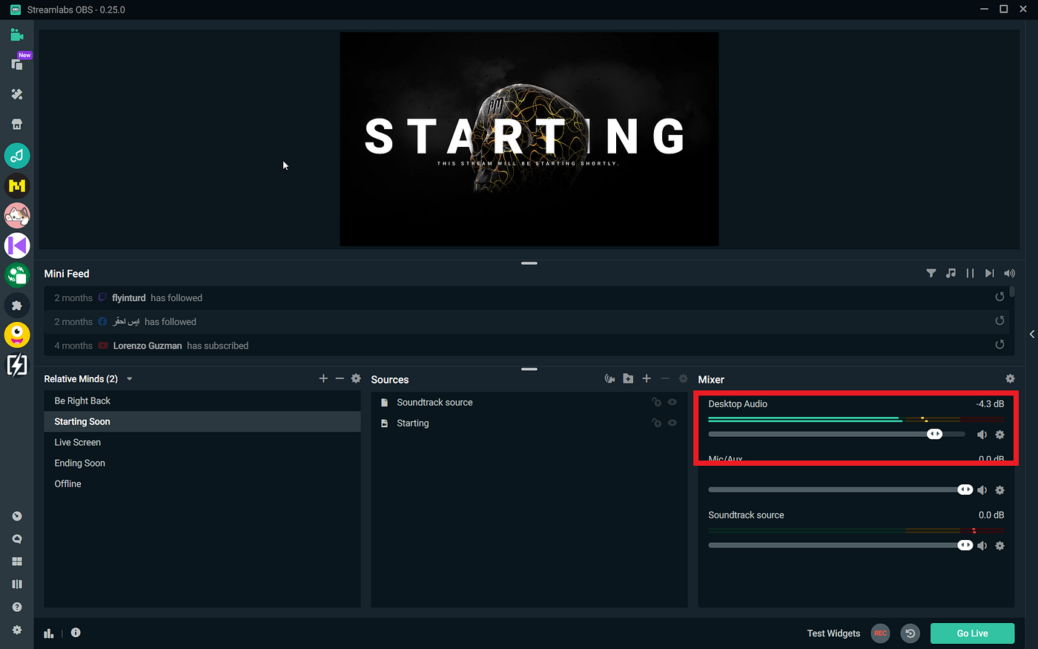Open the column layout icon in sidebar

(x=17, y=584)
